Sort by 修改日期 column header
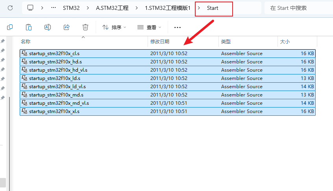The width and height of the screenshot is (333, 191). coord(160,42)
